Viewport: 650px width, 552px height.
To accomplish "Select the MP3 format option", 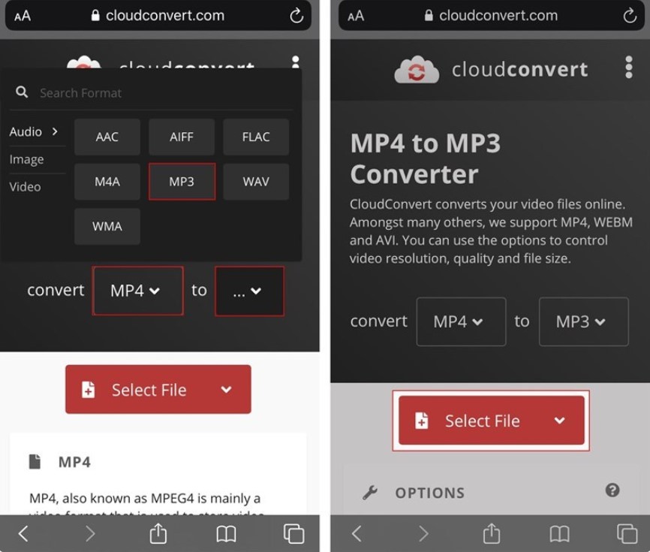I will [x=181, y=181].
